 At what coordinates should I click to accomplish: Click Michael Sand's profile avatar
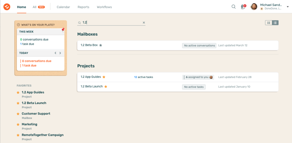[x=254, y=7]
